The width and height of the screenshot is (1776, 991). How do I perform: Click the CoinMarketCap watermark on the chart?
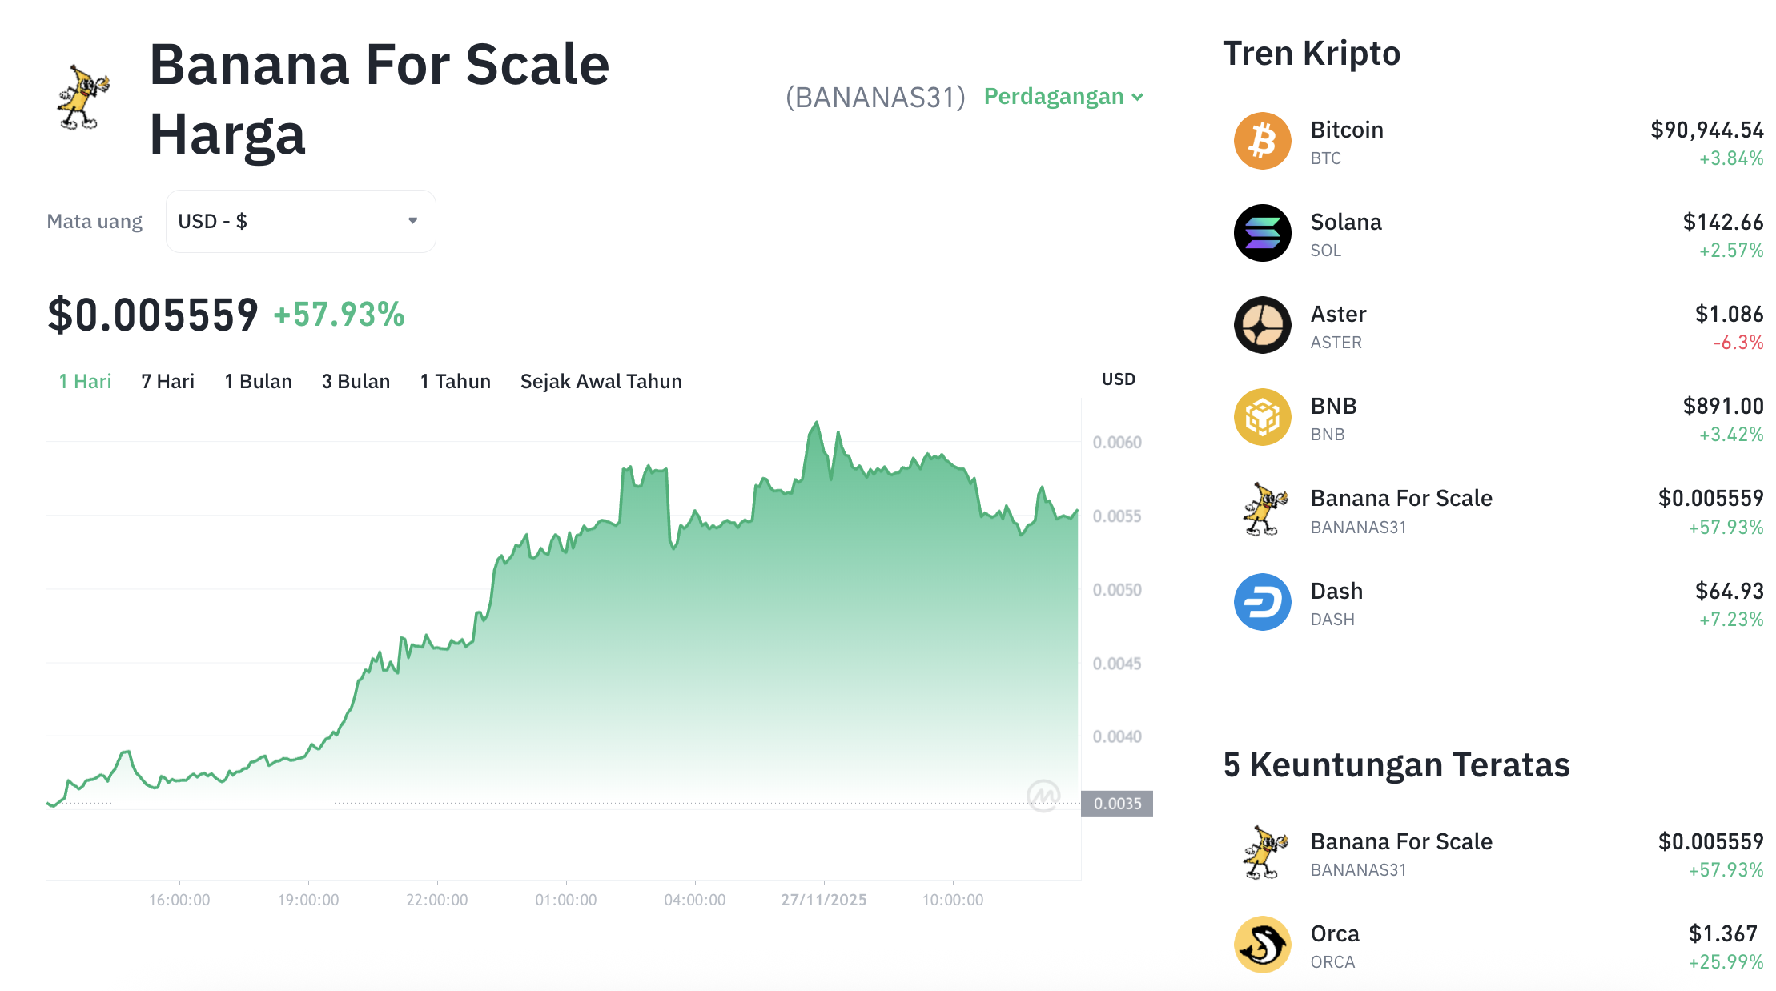click(1043, 795)
